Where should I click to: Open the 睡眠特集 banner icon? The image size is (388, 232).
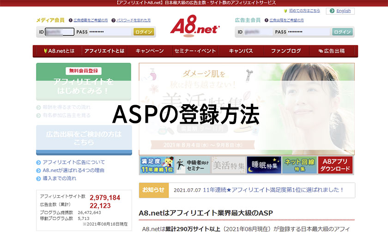264,165
